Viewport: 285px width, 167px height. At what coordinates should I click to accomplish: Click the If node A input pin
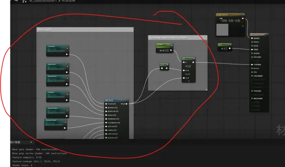[x=184, y=62]
